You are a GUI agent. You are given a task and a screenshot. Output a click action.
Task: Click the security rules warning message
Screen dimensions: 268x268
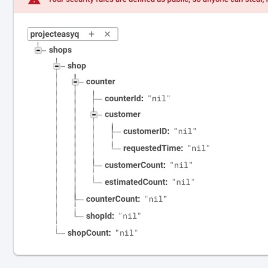click(x=158, y=2)
